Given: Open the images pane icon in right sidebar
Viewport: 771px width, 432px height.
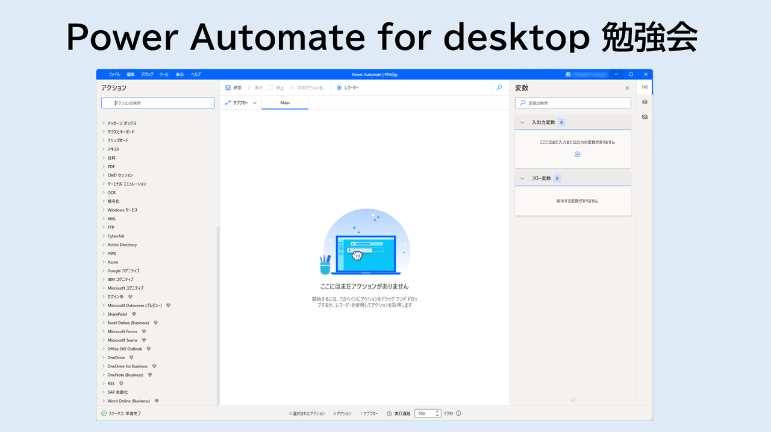Looking at the screenshot, I should (644, 116).
